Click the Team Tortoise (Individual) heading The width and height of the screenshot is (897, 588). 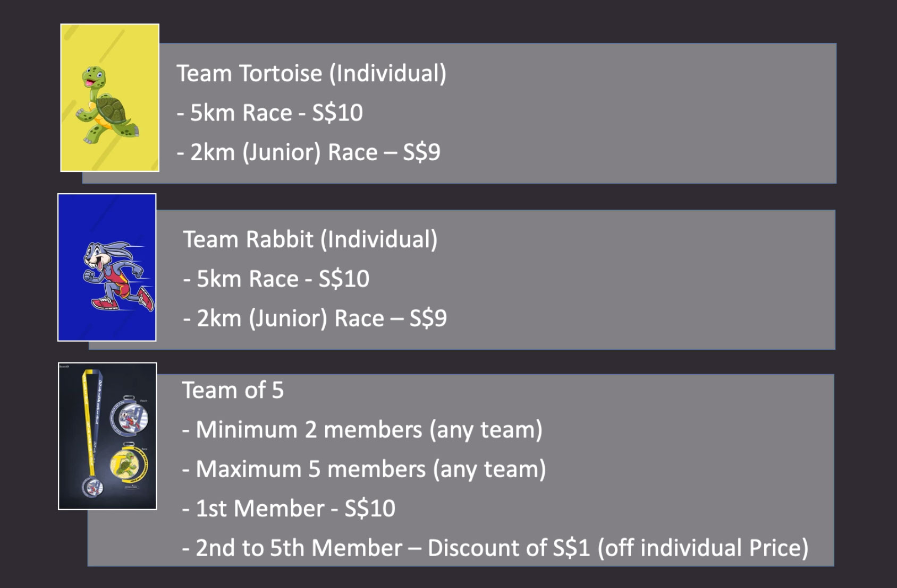[x=311, y=73]
